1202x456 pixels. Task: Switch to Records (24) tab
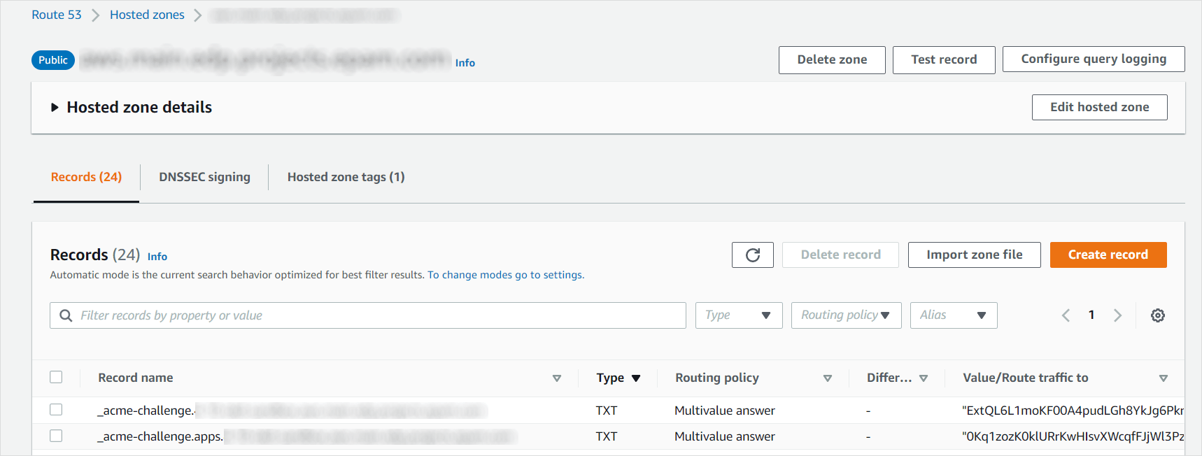pyautogui.click(x=86, y=177)
